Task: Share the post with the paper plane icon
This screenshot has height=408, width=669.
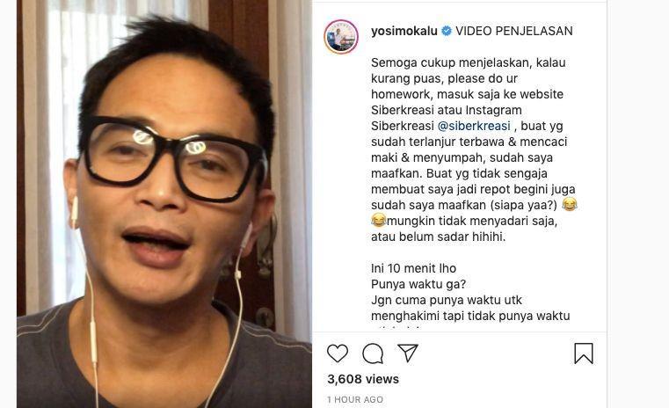Action: (x=408, y=353)
